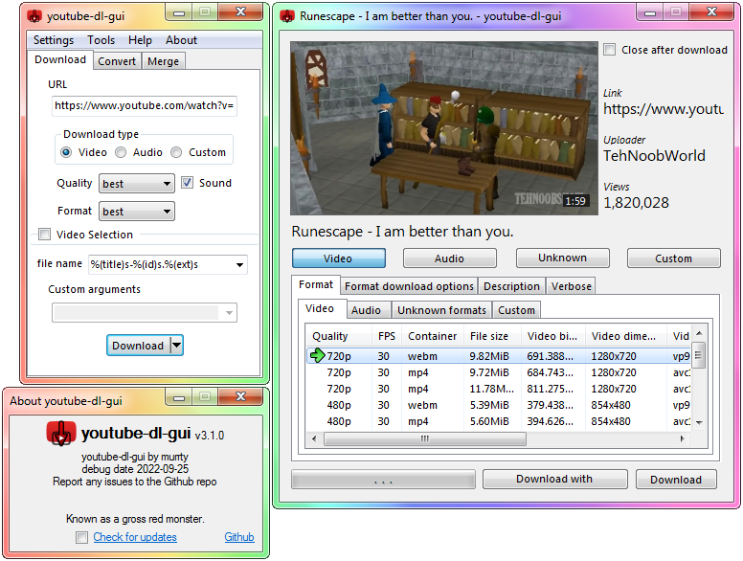Switch to the Convert tab
743x561 pixels.
(x=117, y=61)
